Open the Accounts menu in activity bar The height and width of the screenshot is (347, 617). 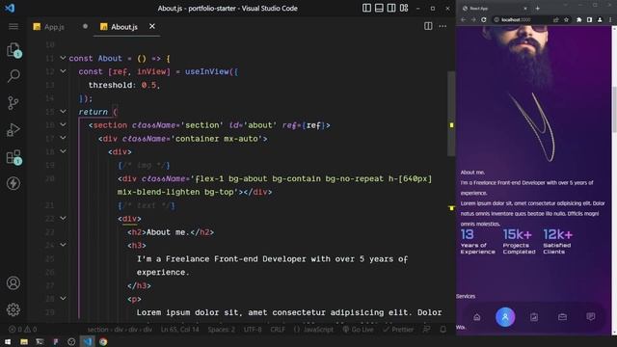(x=13, y=282)
